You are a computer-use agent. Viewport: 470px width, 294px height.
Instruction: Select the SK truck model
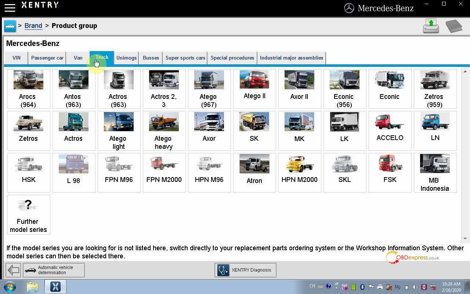pos(254,131)
